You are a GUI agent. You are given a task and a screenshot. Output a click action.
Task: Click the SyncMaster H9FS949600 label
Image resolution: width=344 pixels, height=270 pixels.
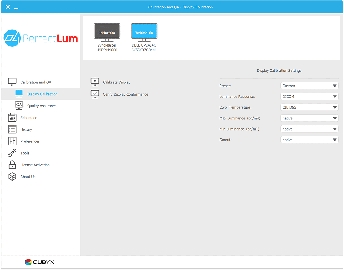tap(107, 48)
